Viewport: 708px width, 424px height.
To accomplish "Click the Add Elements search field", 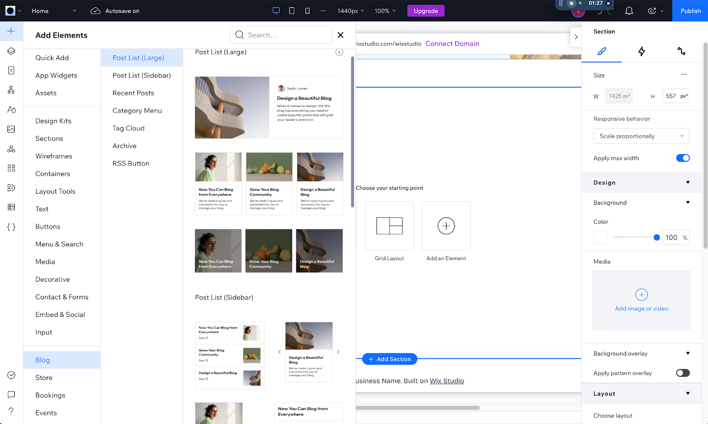I will coord(281,35).
